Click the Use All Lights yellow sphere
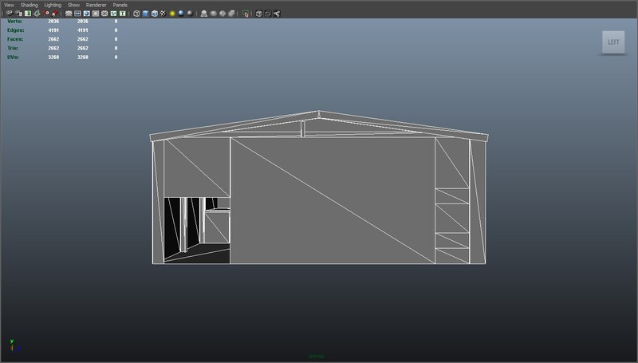 (x=172, y=14)
